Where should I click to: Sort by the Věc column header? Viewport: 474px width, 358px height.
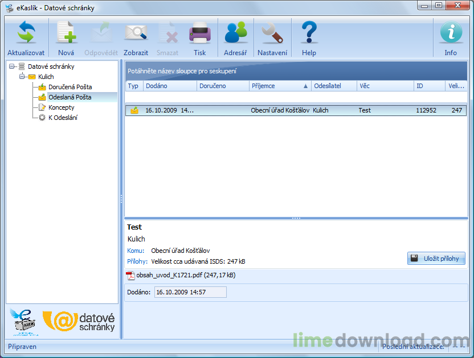(x=385, y=86)
